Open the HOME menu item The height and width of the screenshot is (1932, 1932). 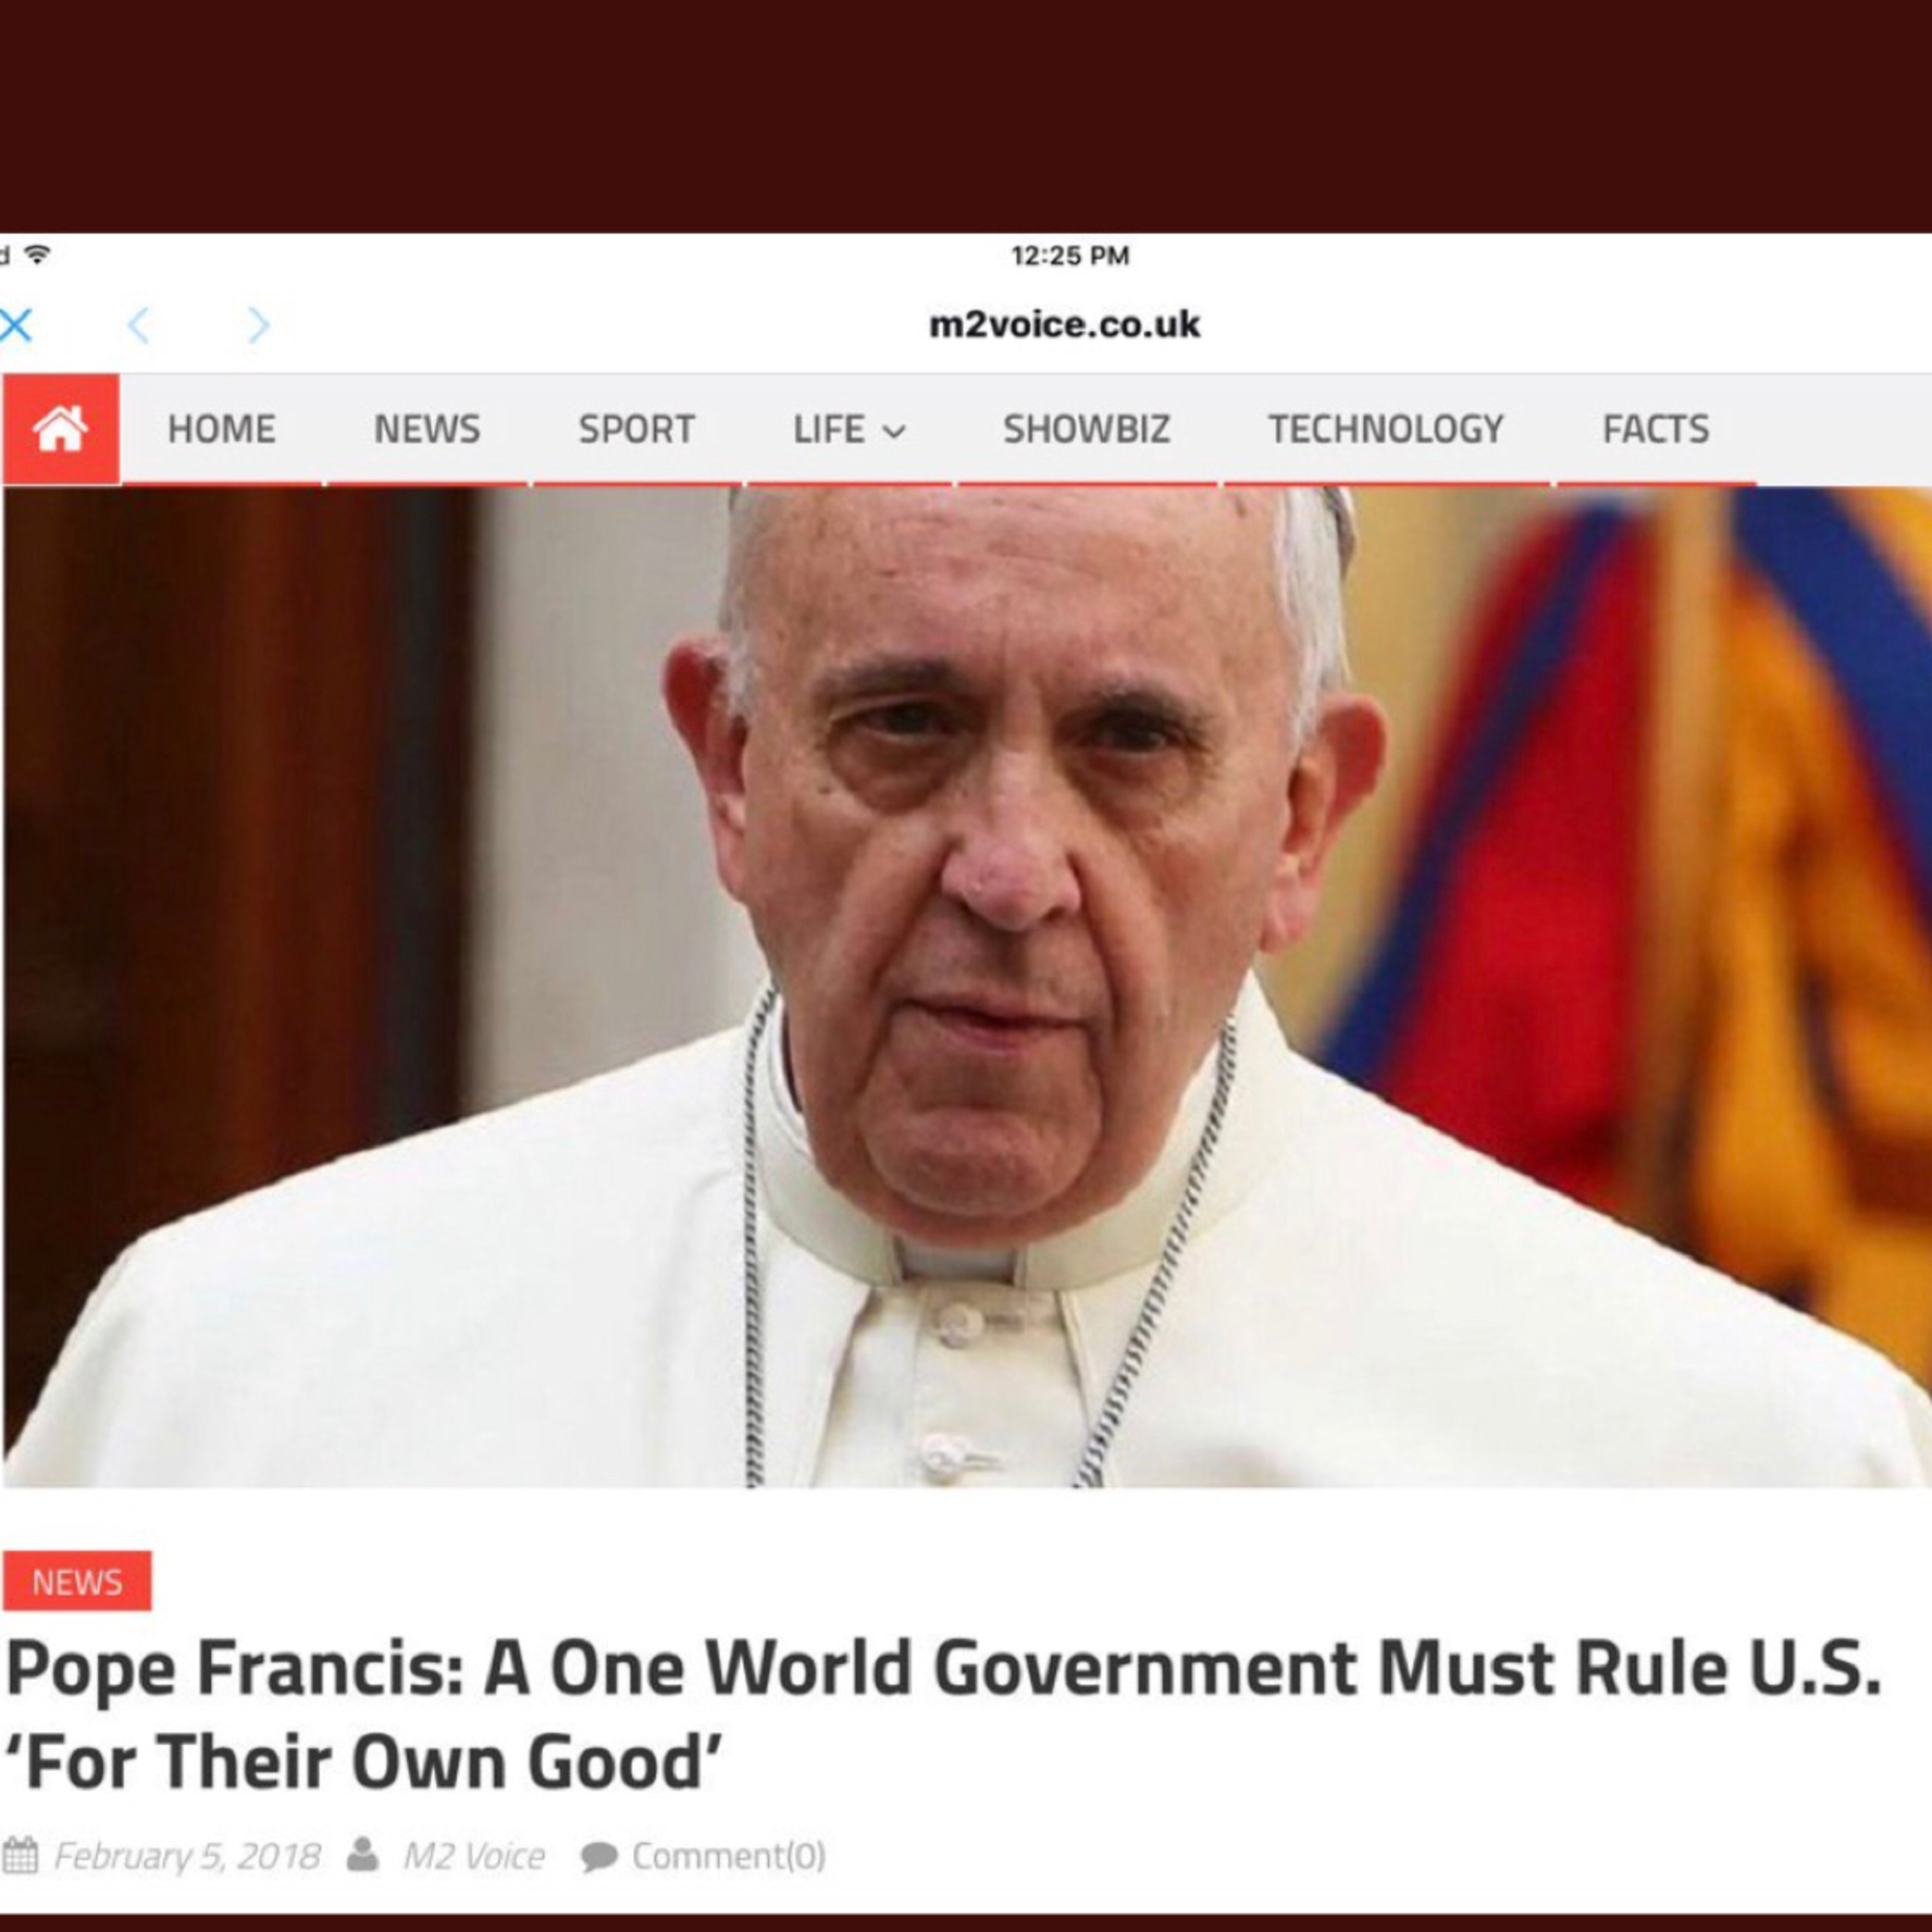pyautogui.click(x=221, y=429)
